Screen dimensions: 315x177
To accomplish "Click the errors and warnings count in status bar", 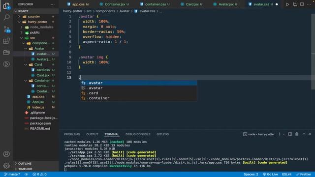I will pos(39,175).
